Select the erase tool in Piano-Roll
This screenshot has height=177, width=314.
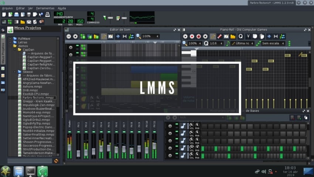[x=219, y=36]
